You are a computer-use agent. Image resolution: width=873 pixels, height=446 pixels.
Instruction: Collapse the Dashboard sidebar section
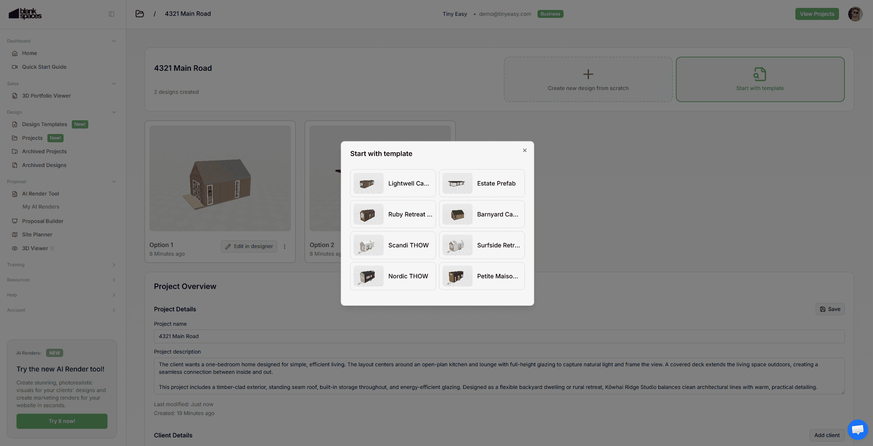pos(114,41)
